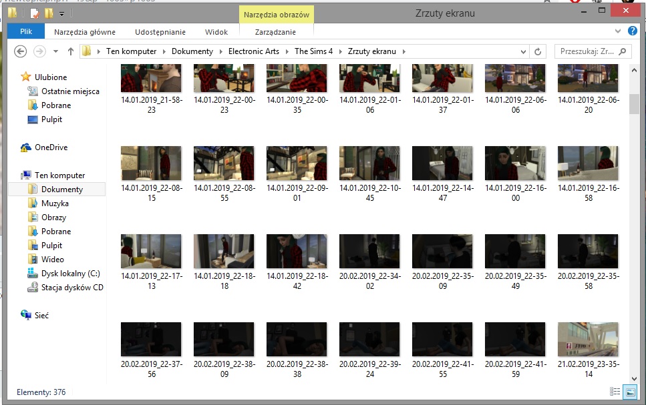Click the New folder icon in the title bar
Image resolution: width=646 pixels, height=405 pixels.
(49, 13)
